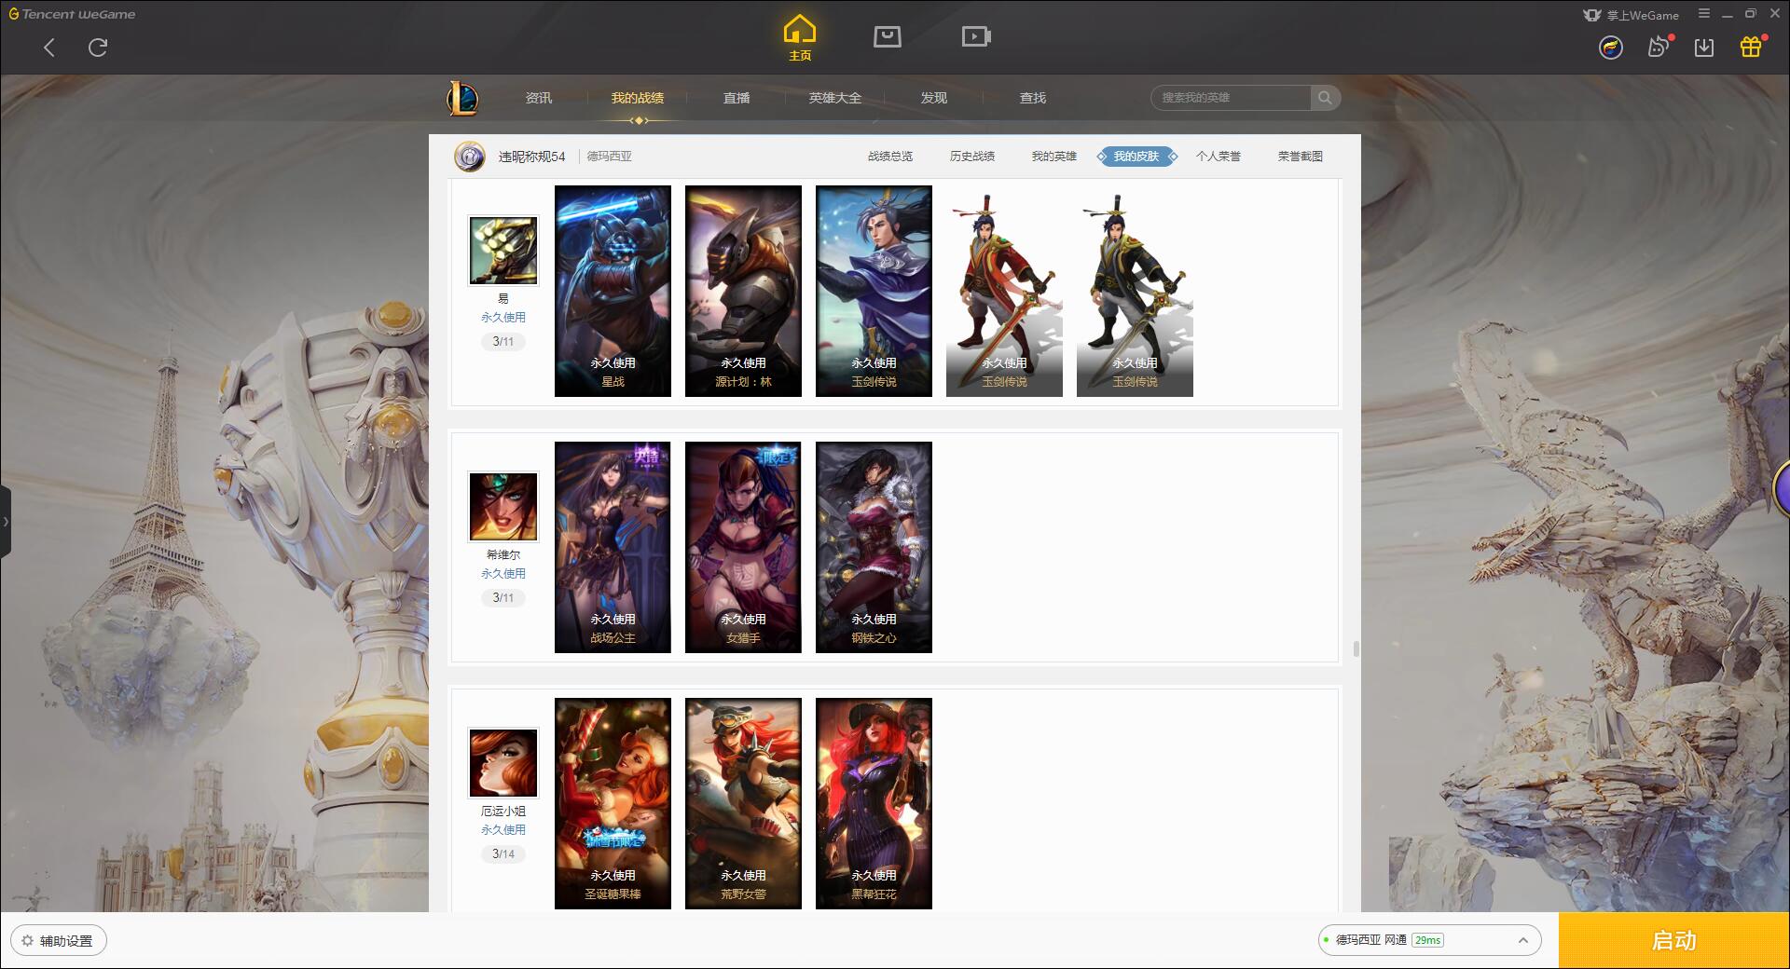Focus the 搜索我的英雄 search field
1790x969 pixels.
(x=1232, y=98)
